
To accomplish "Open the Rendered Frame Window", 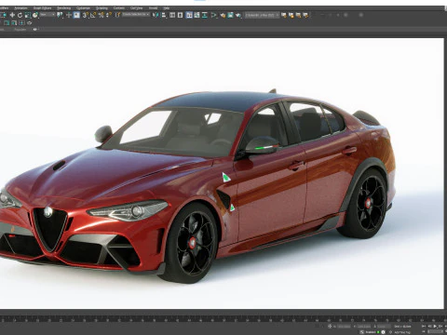I will coord(230,15).
